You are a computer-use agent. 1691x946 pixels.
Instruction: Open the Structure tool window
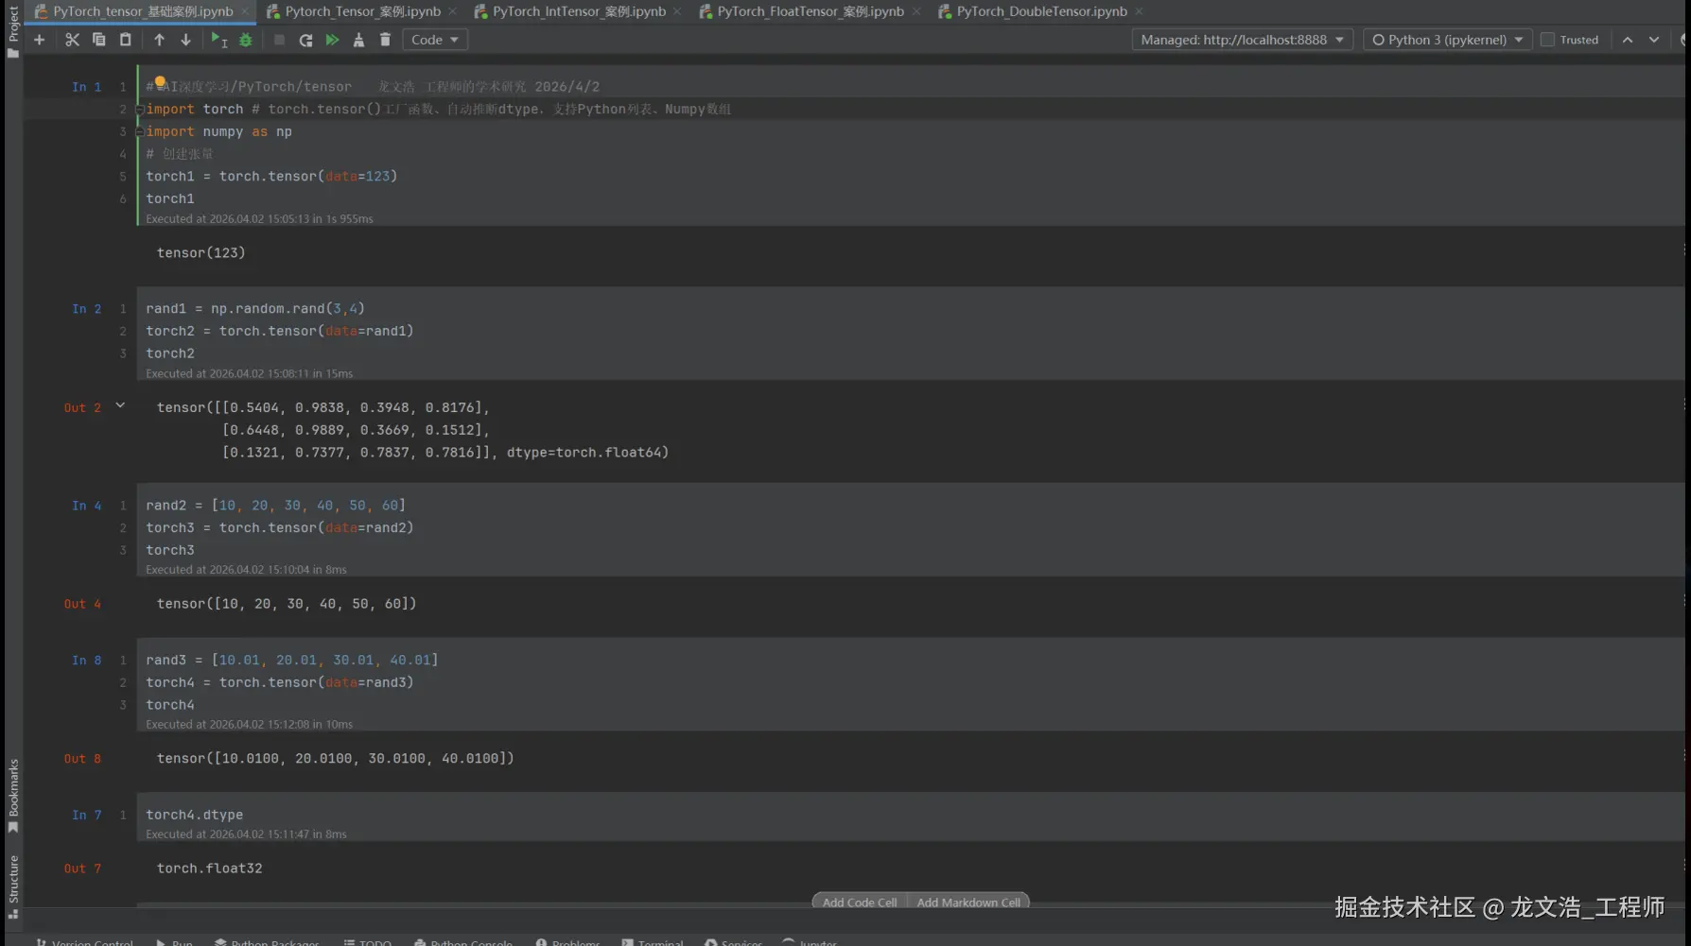tap(13, 886)
